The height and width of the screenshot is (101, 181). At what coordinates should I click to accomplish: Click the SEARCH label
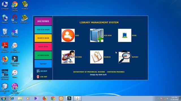tap(107, 57)
